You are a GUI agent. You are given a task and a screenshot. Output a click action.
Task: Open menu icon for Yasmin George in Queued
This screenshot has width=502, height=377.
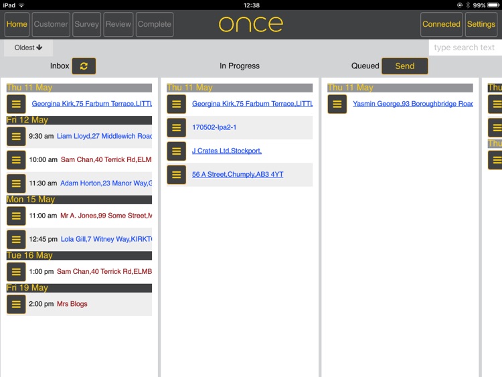(337, 104)
